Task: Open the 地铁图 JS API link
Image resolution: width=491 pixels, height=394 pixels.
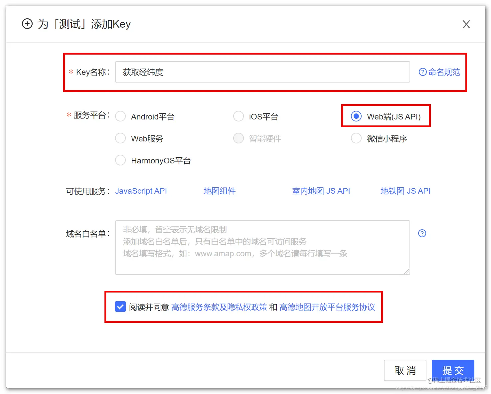Action: tap(405, 191)
